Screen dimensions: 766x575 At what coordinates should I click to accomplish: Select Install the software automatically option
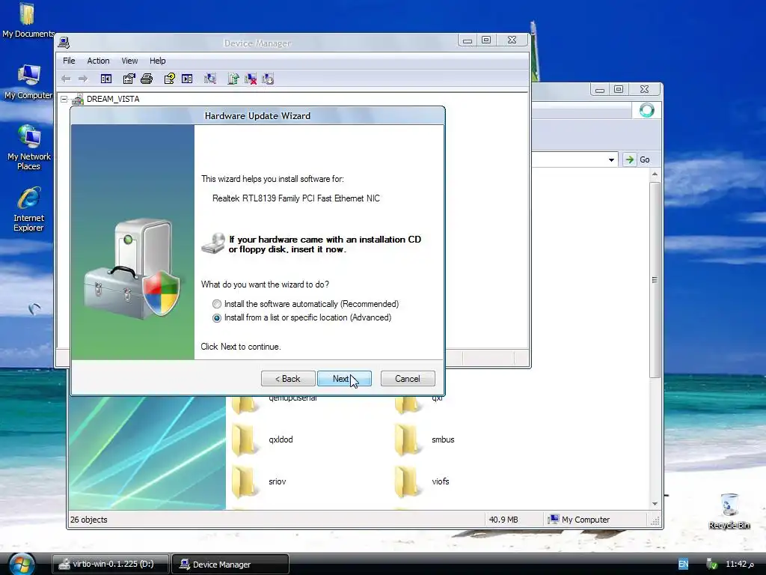[306, 304]
